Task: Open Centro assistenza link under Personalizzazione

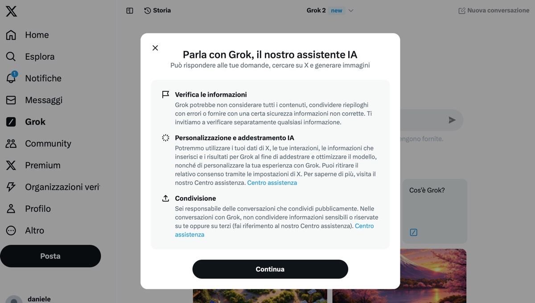Action: (272, 183)
